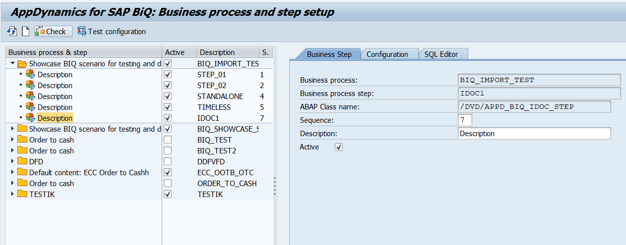
Task: Collapse the BIQ_IMPORT_TEST tree node arrow
Action: click(x=12, y=63)
